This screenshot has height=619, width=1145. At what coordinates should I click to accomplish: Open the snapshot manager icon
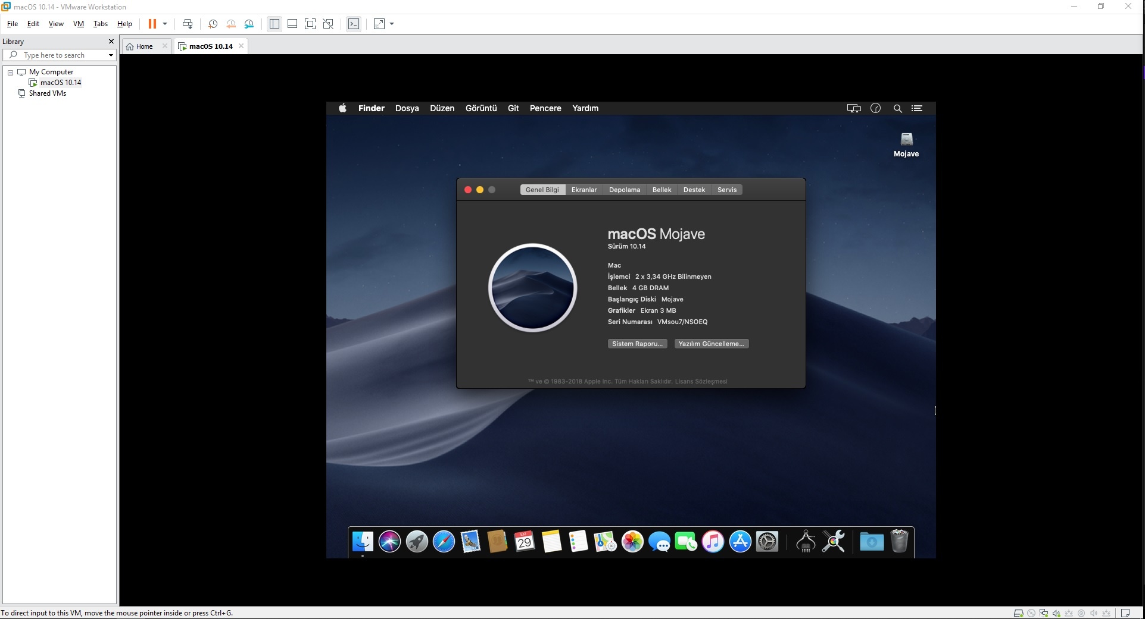tap(249, 24)
